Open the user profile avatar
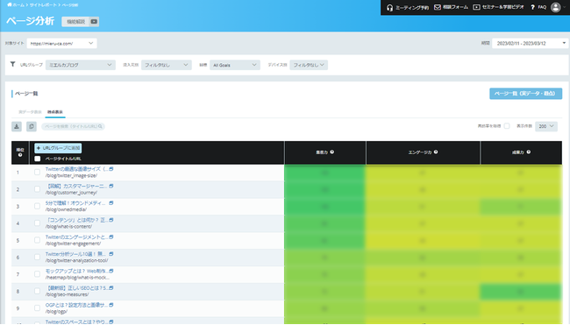This screenshot has width=570, height=325. (x=555, y=7)
